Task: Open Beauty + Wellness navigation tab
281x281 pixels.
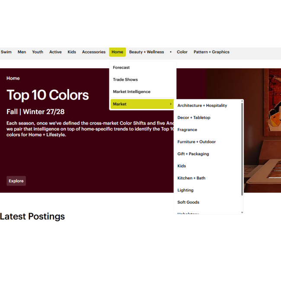Action: click(x=147, y=52)
